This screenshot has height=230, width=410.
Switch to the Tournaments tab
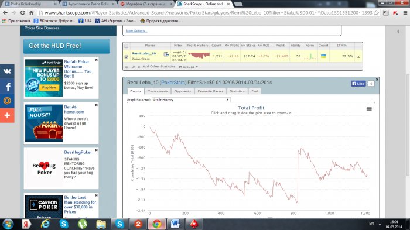pos(158,91)
